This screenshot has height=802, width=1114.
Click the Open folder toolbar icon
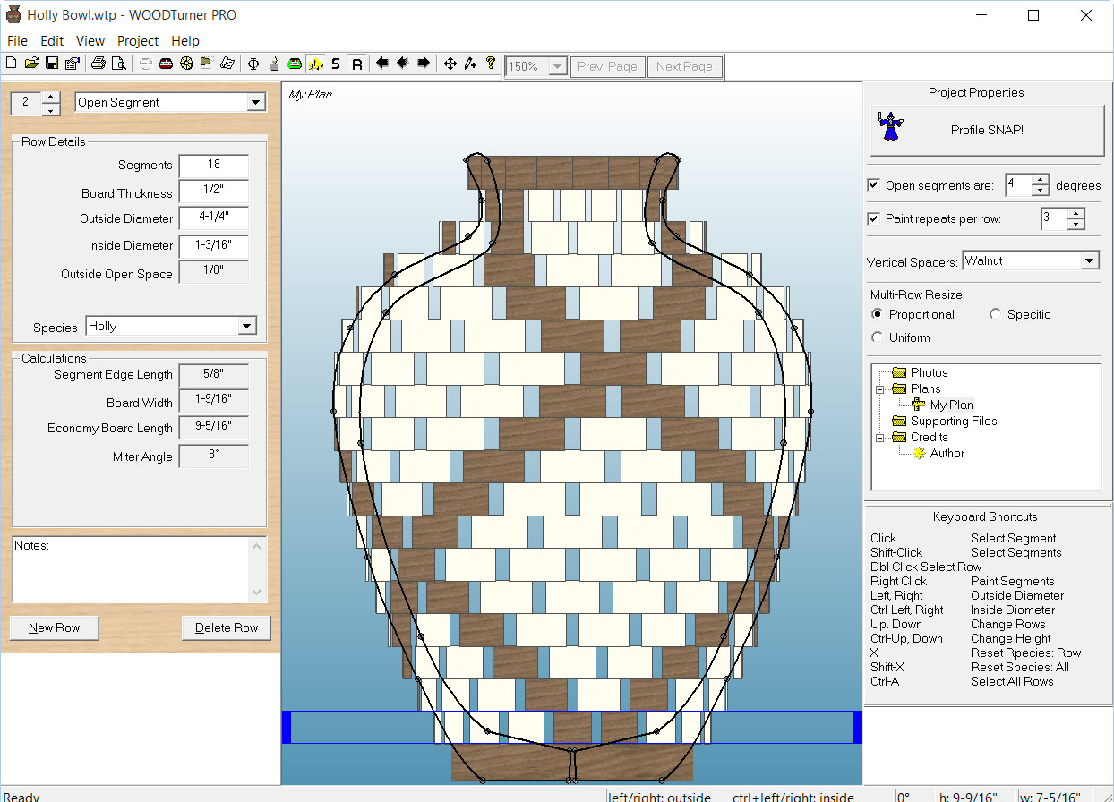[31, 64]
